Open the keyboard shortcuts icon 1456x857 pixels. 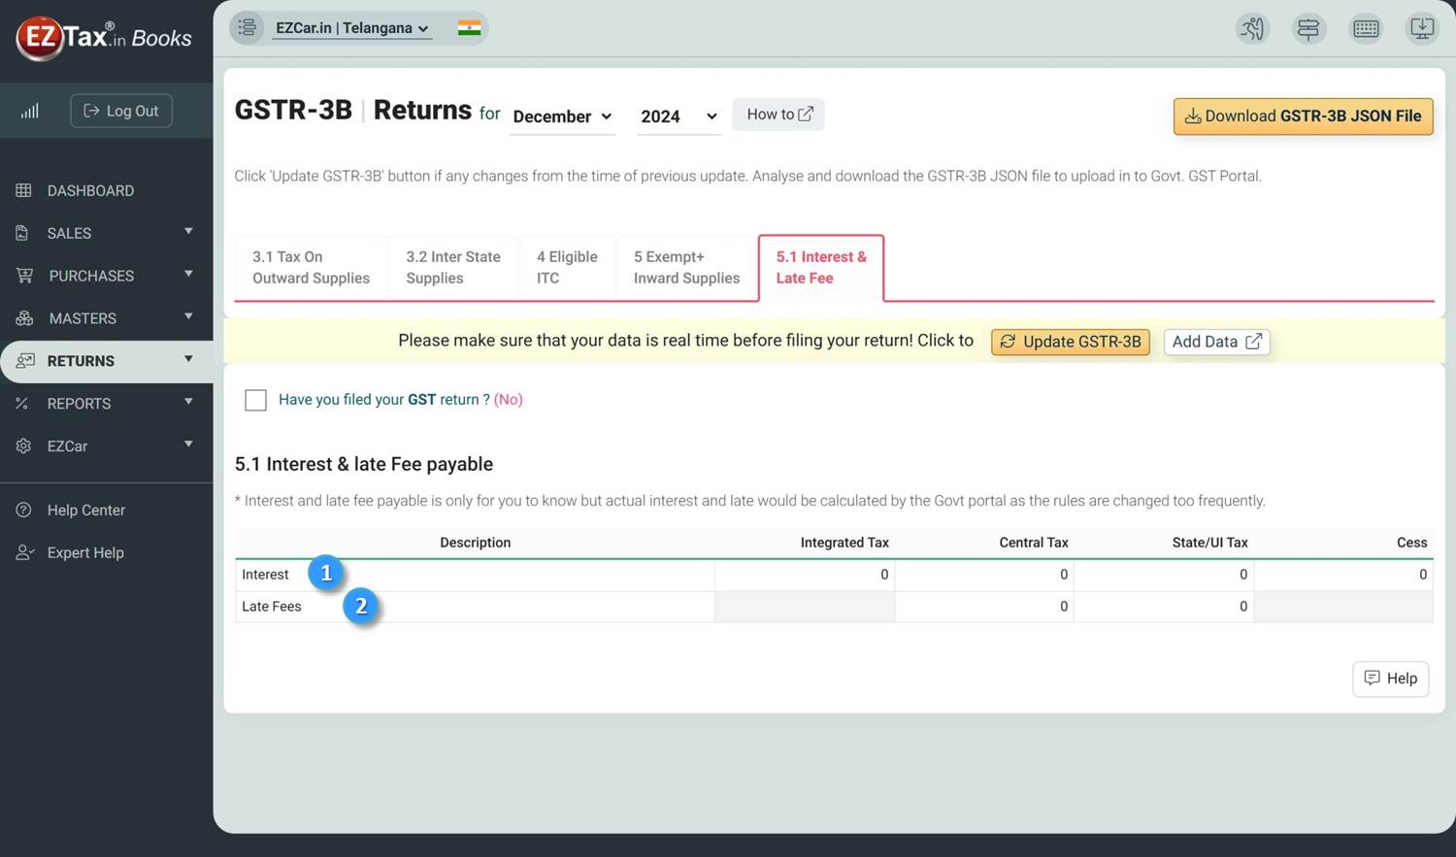pyautogui.click(x=1366, y=28)
